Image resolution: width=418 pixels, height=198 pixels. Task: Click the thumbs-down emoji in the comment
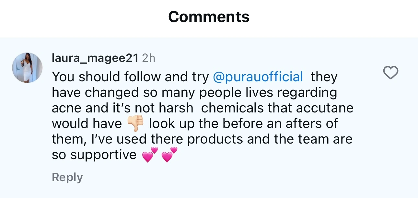tap(135, 123)
